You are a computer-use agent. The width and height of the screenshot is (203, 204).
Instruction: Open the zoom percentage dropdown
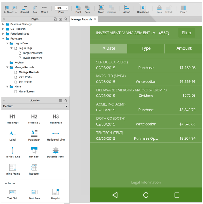pyautogui.click(x=66, y=8)
